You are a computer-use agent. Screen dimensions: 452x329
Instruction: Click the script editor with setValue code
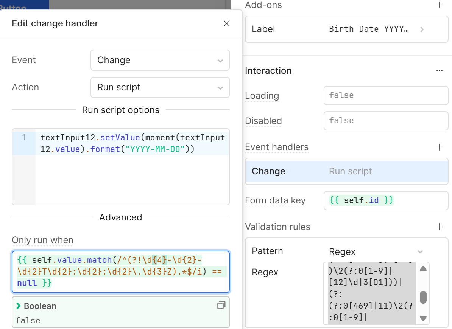coord(121,167)
